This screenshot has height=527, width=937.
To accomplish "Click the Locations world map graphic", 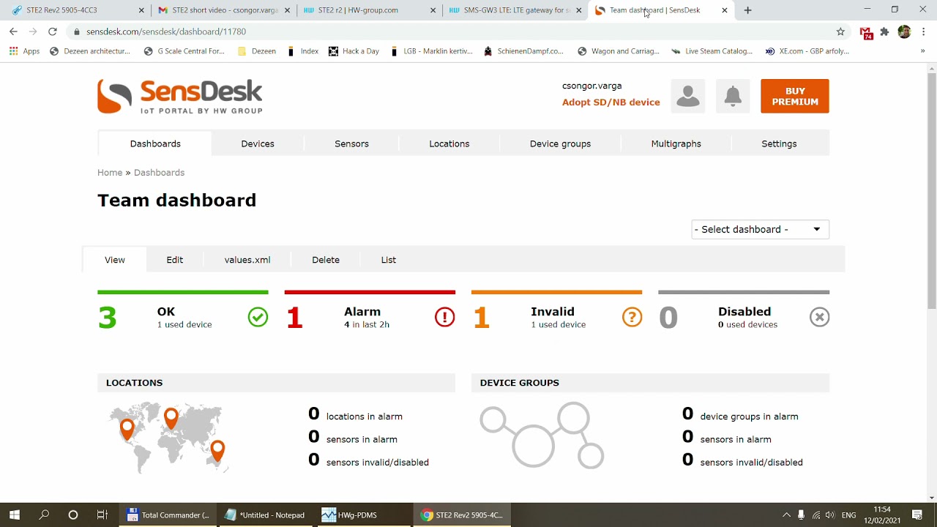I will [x=170, y=437].
